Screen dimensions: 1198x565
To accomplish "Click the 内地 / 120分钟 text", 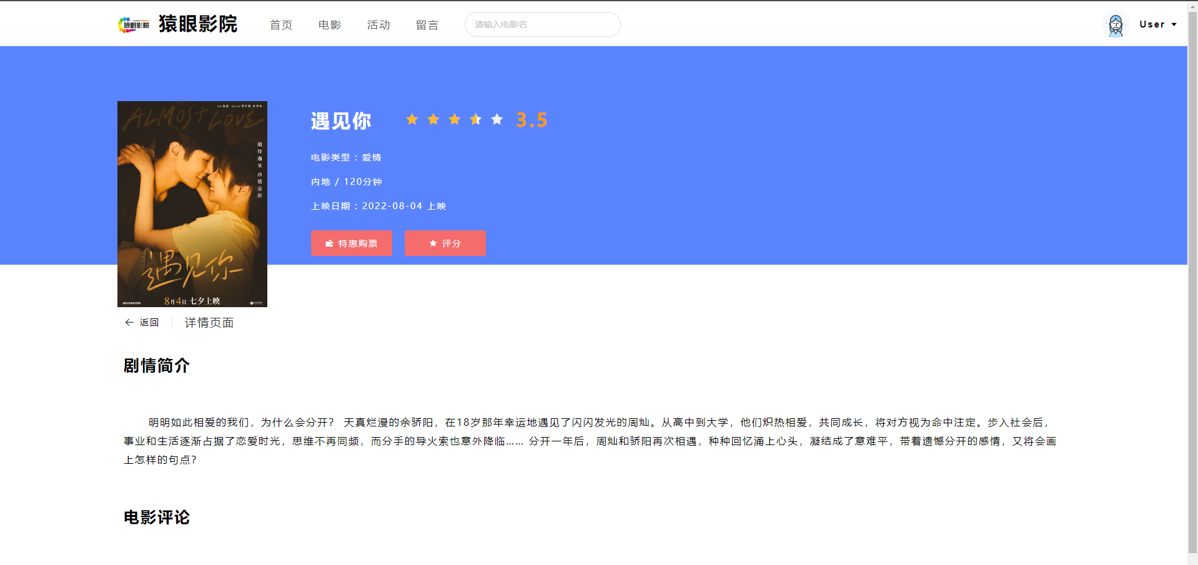I will [x=347, y=182].
